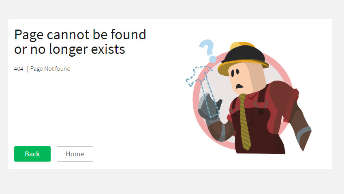Click the dark round overalls button
344x194 pixels.
pyautogui.click(x=261, y=112)
